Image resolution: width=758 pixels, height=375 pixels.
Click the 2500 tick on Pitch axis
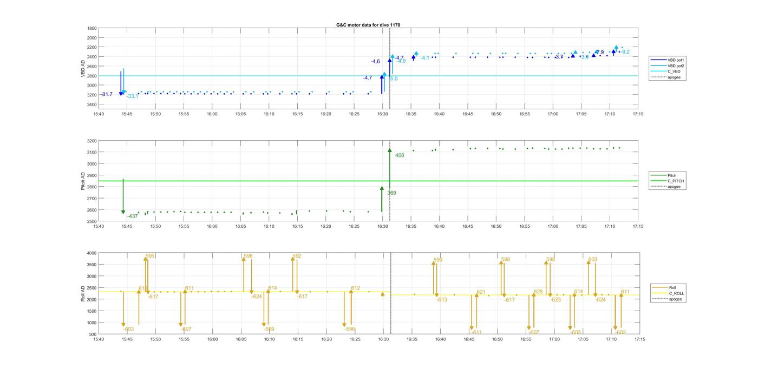tap(92, 222)
